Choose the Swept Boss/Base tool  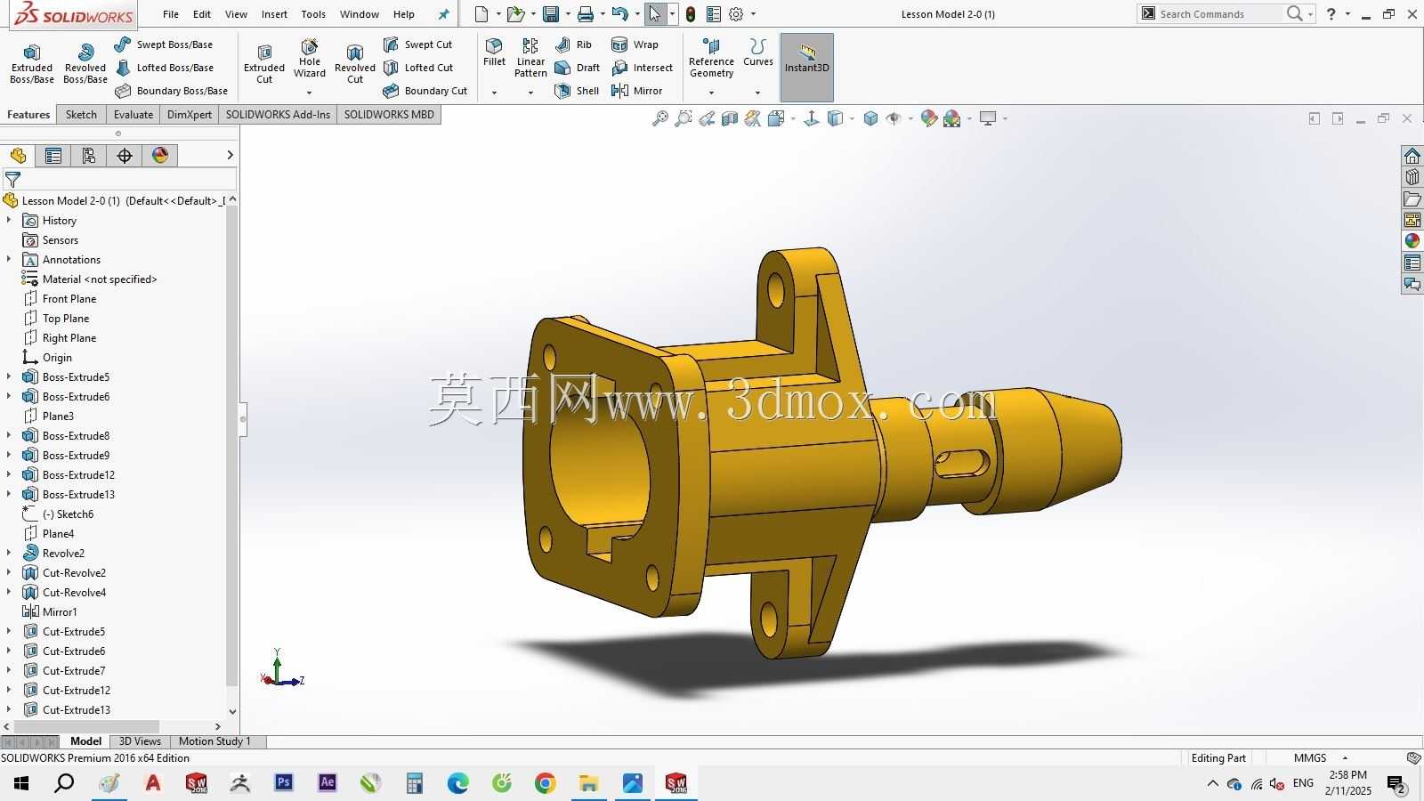coord(164,44)
